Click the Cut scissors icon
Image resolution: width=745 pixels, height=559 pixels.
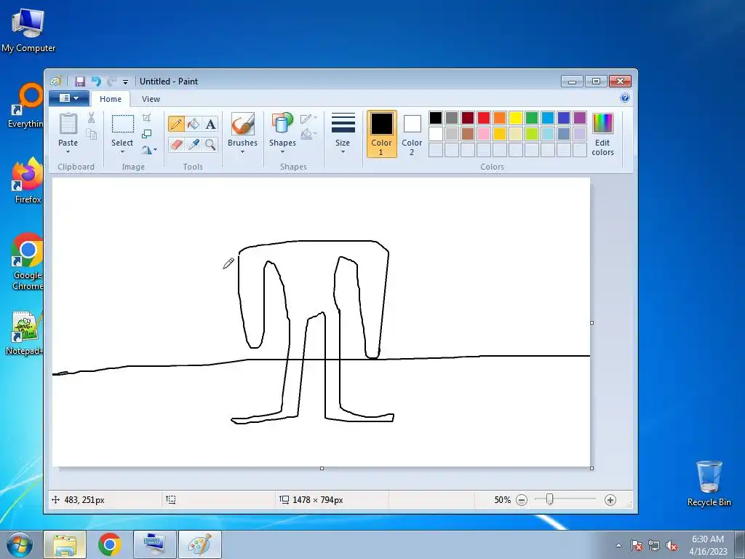point(91,117)
